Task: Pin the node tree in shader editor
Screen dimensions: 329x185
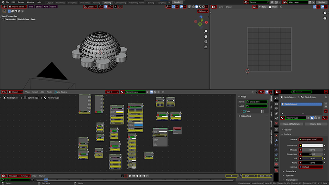Action: (x=163, y=92)
